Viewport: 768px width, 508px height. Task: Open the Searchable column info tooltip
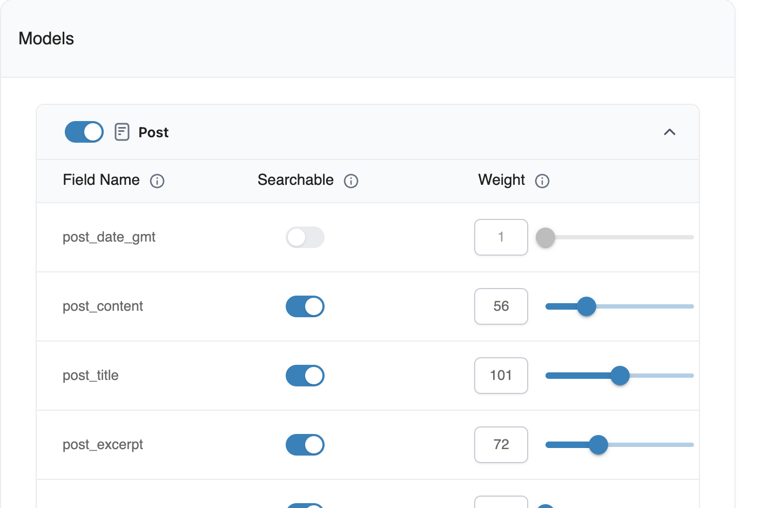coord(351,181)
